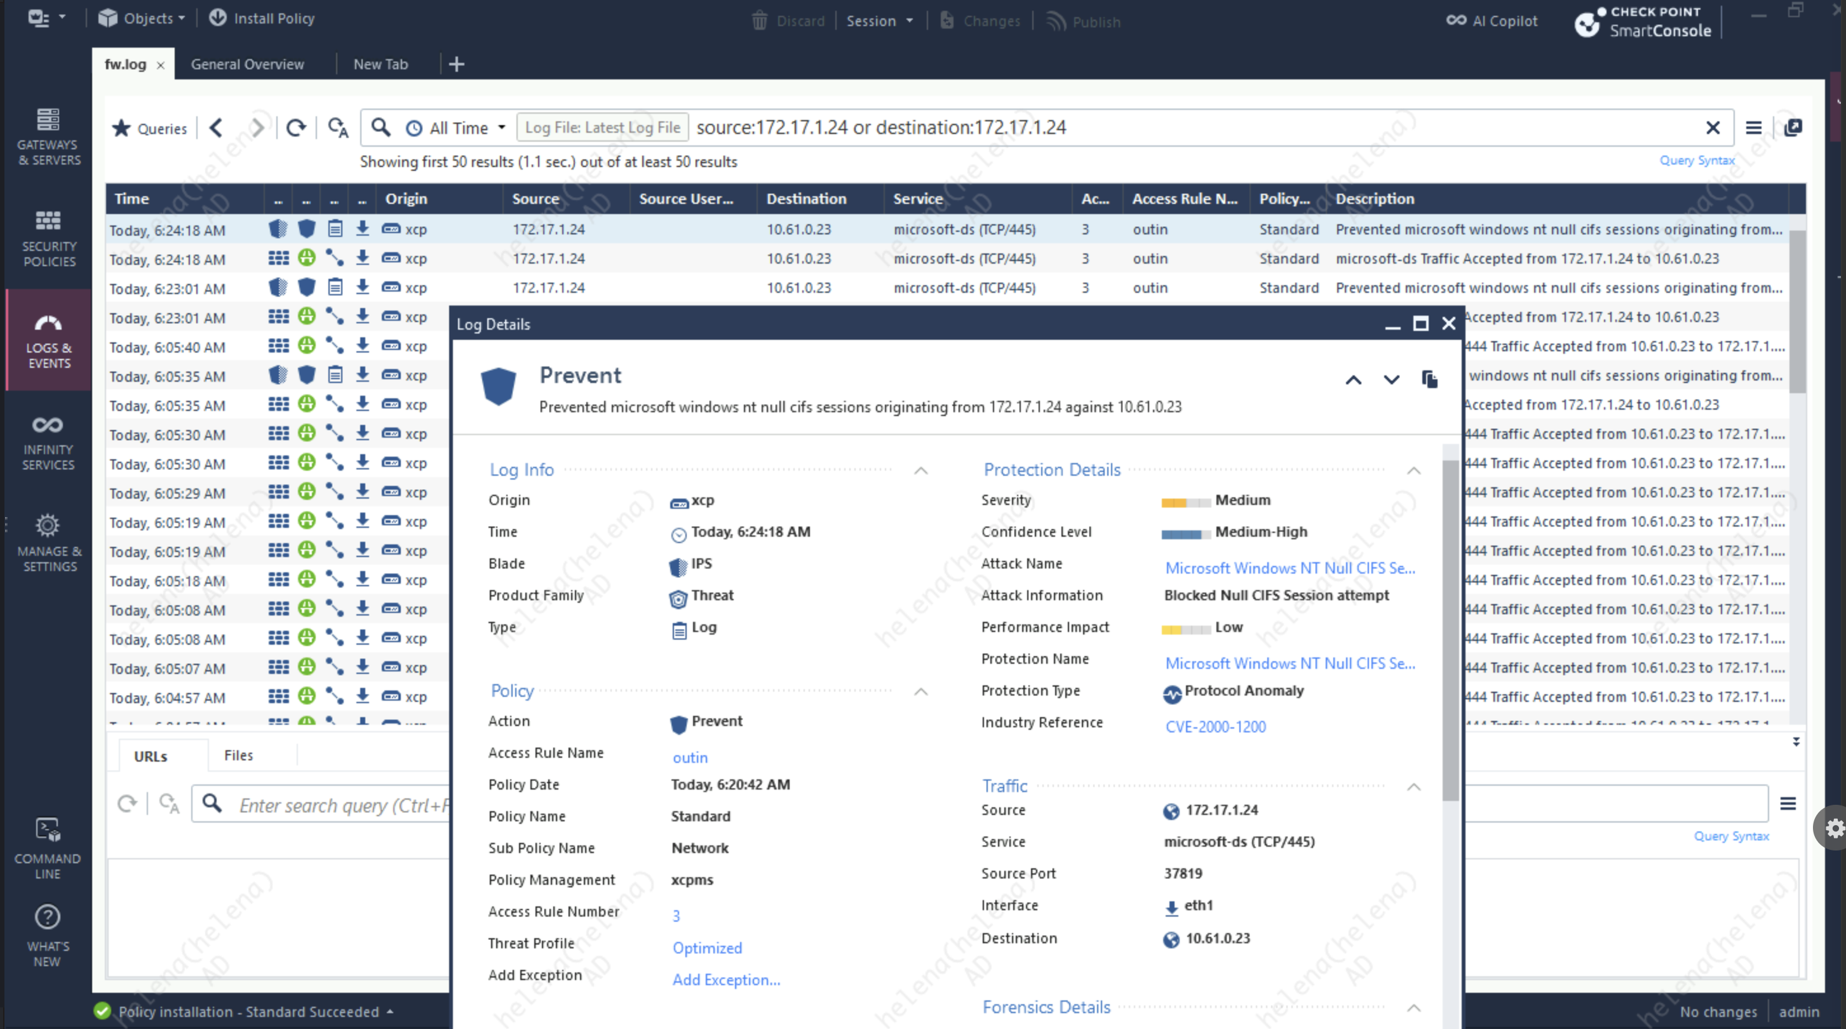Expand Session dropdown menu

879,21
